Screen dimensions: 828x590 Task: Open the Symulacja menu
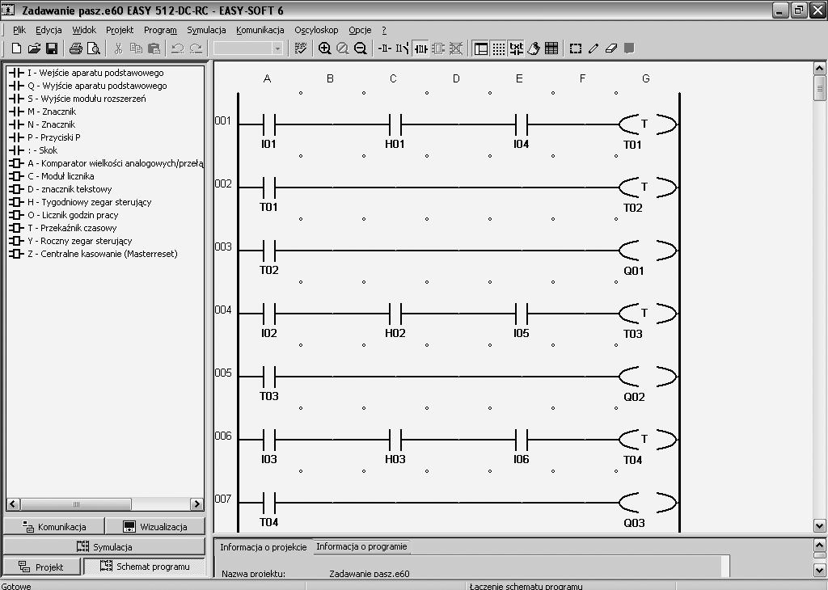point(206,30)
